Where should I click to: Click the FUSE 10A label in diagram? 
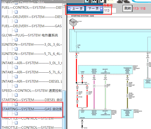pyautogui.click(x=79, y=46)
